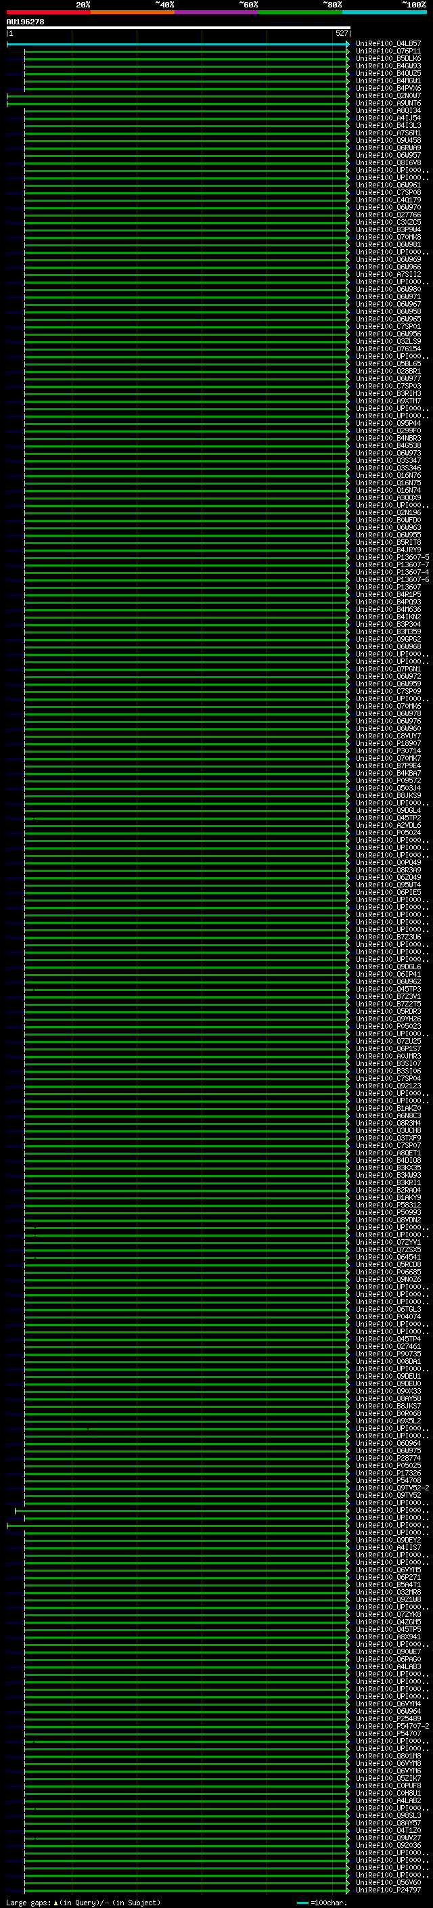Screen dimensions: 433x1908
Task: Click the UniRef100_Q27766 entry
Action: tap(388, 215)
